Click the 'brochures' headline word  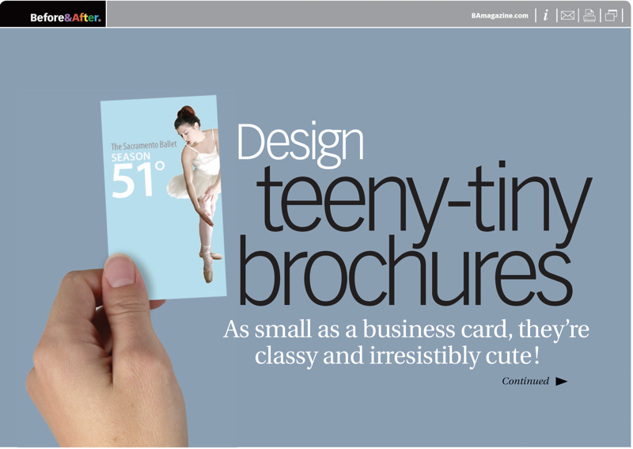(406, 272)
